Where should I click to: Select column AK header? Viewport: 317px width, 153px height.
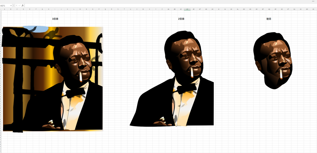tap(231, 9)
